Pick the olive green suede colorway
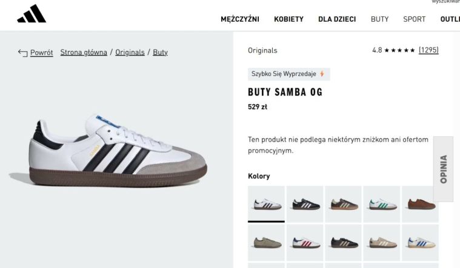This screenshot has width=460, height=268. [x=267, y=243]
